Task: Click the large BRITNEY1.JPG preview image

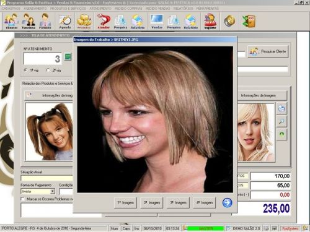Action: point(155,119)
